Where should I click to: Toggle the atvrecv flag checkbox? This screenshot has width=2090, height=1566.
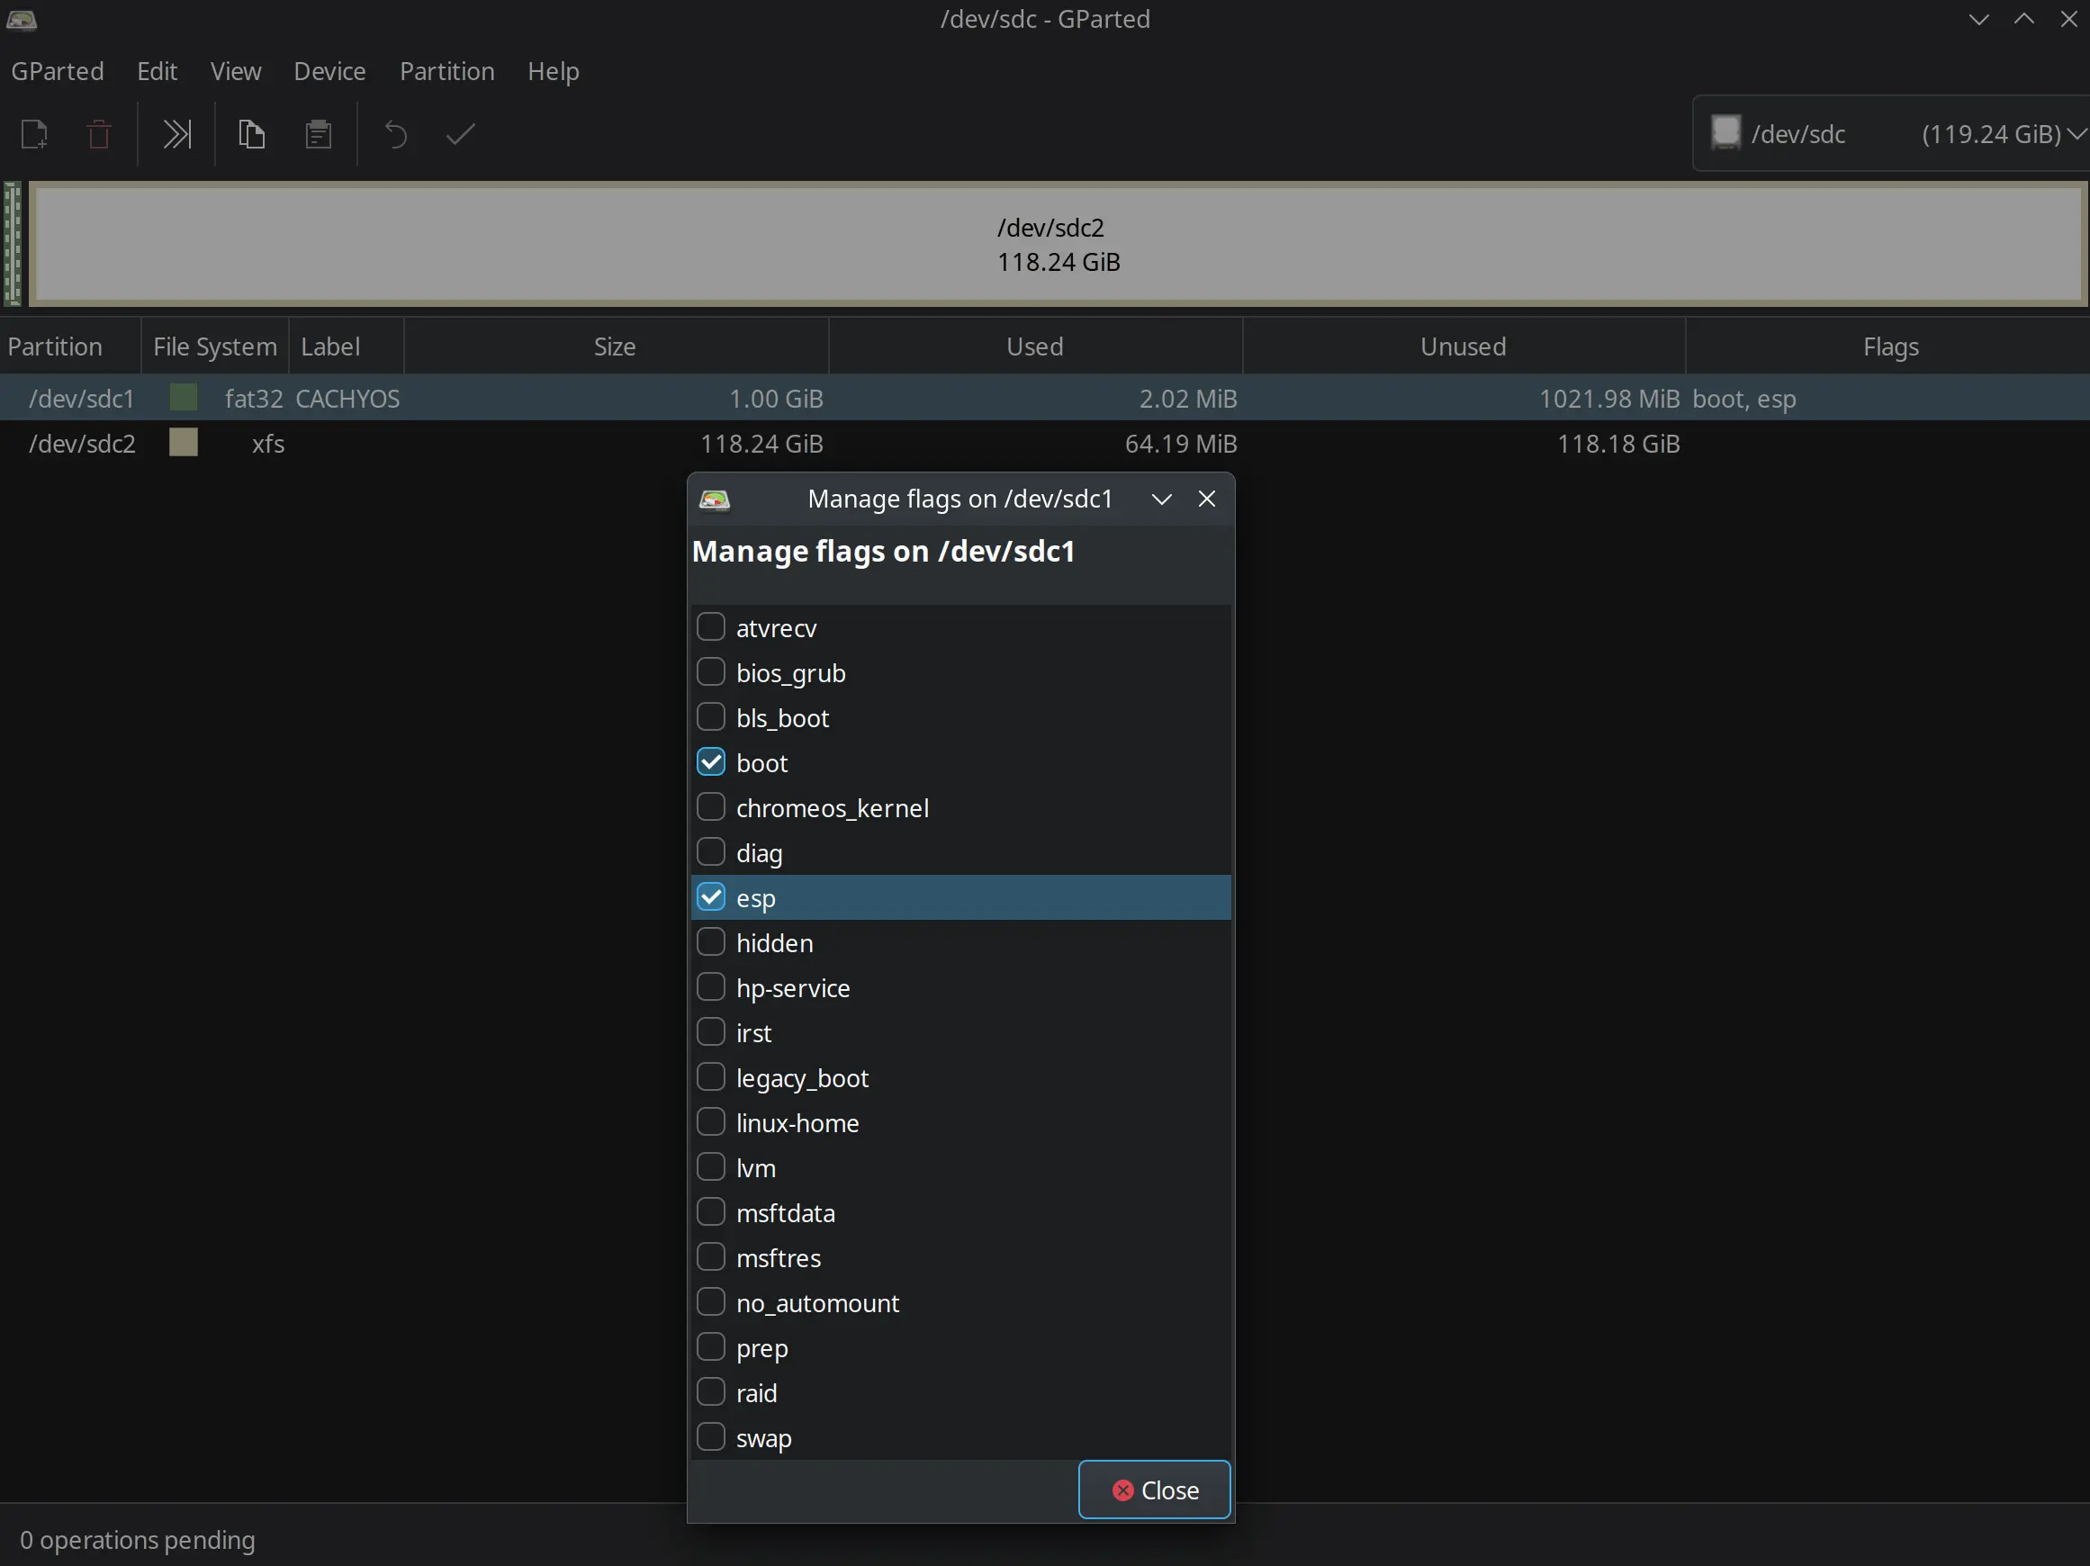click(710, 627)
